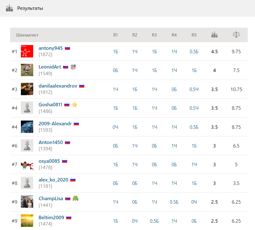
Task: Click the Russian flag beside antony945
Action: [67, 48]
